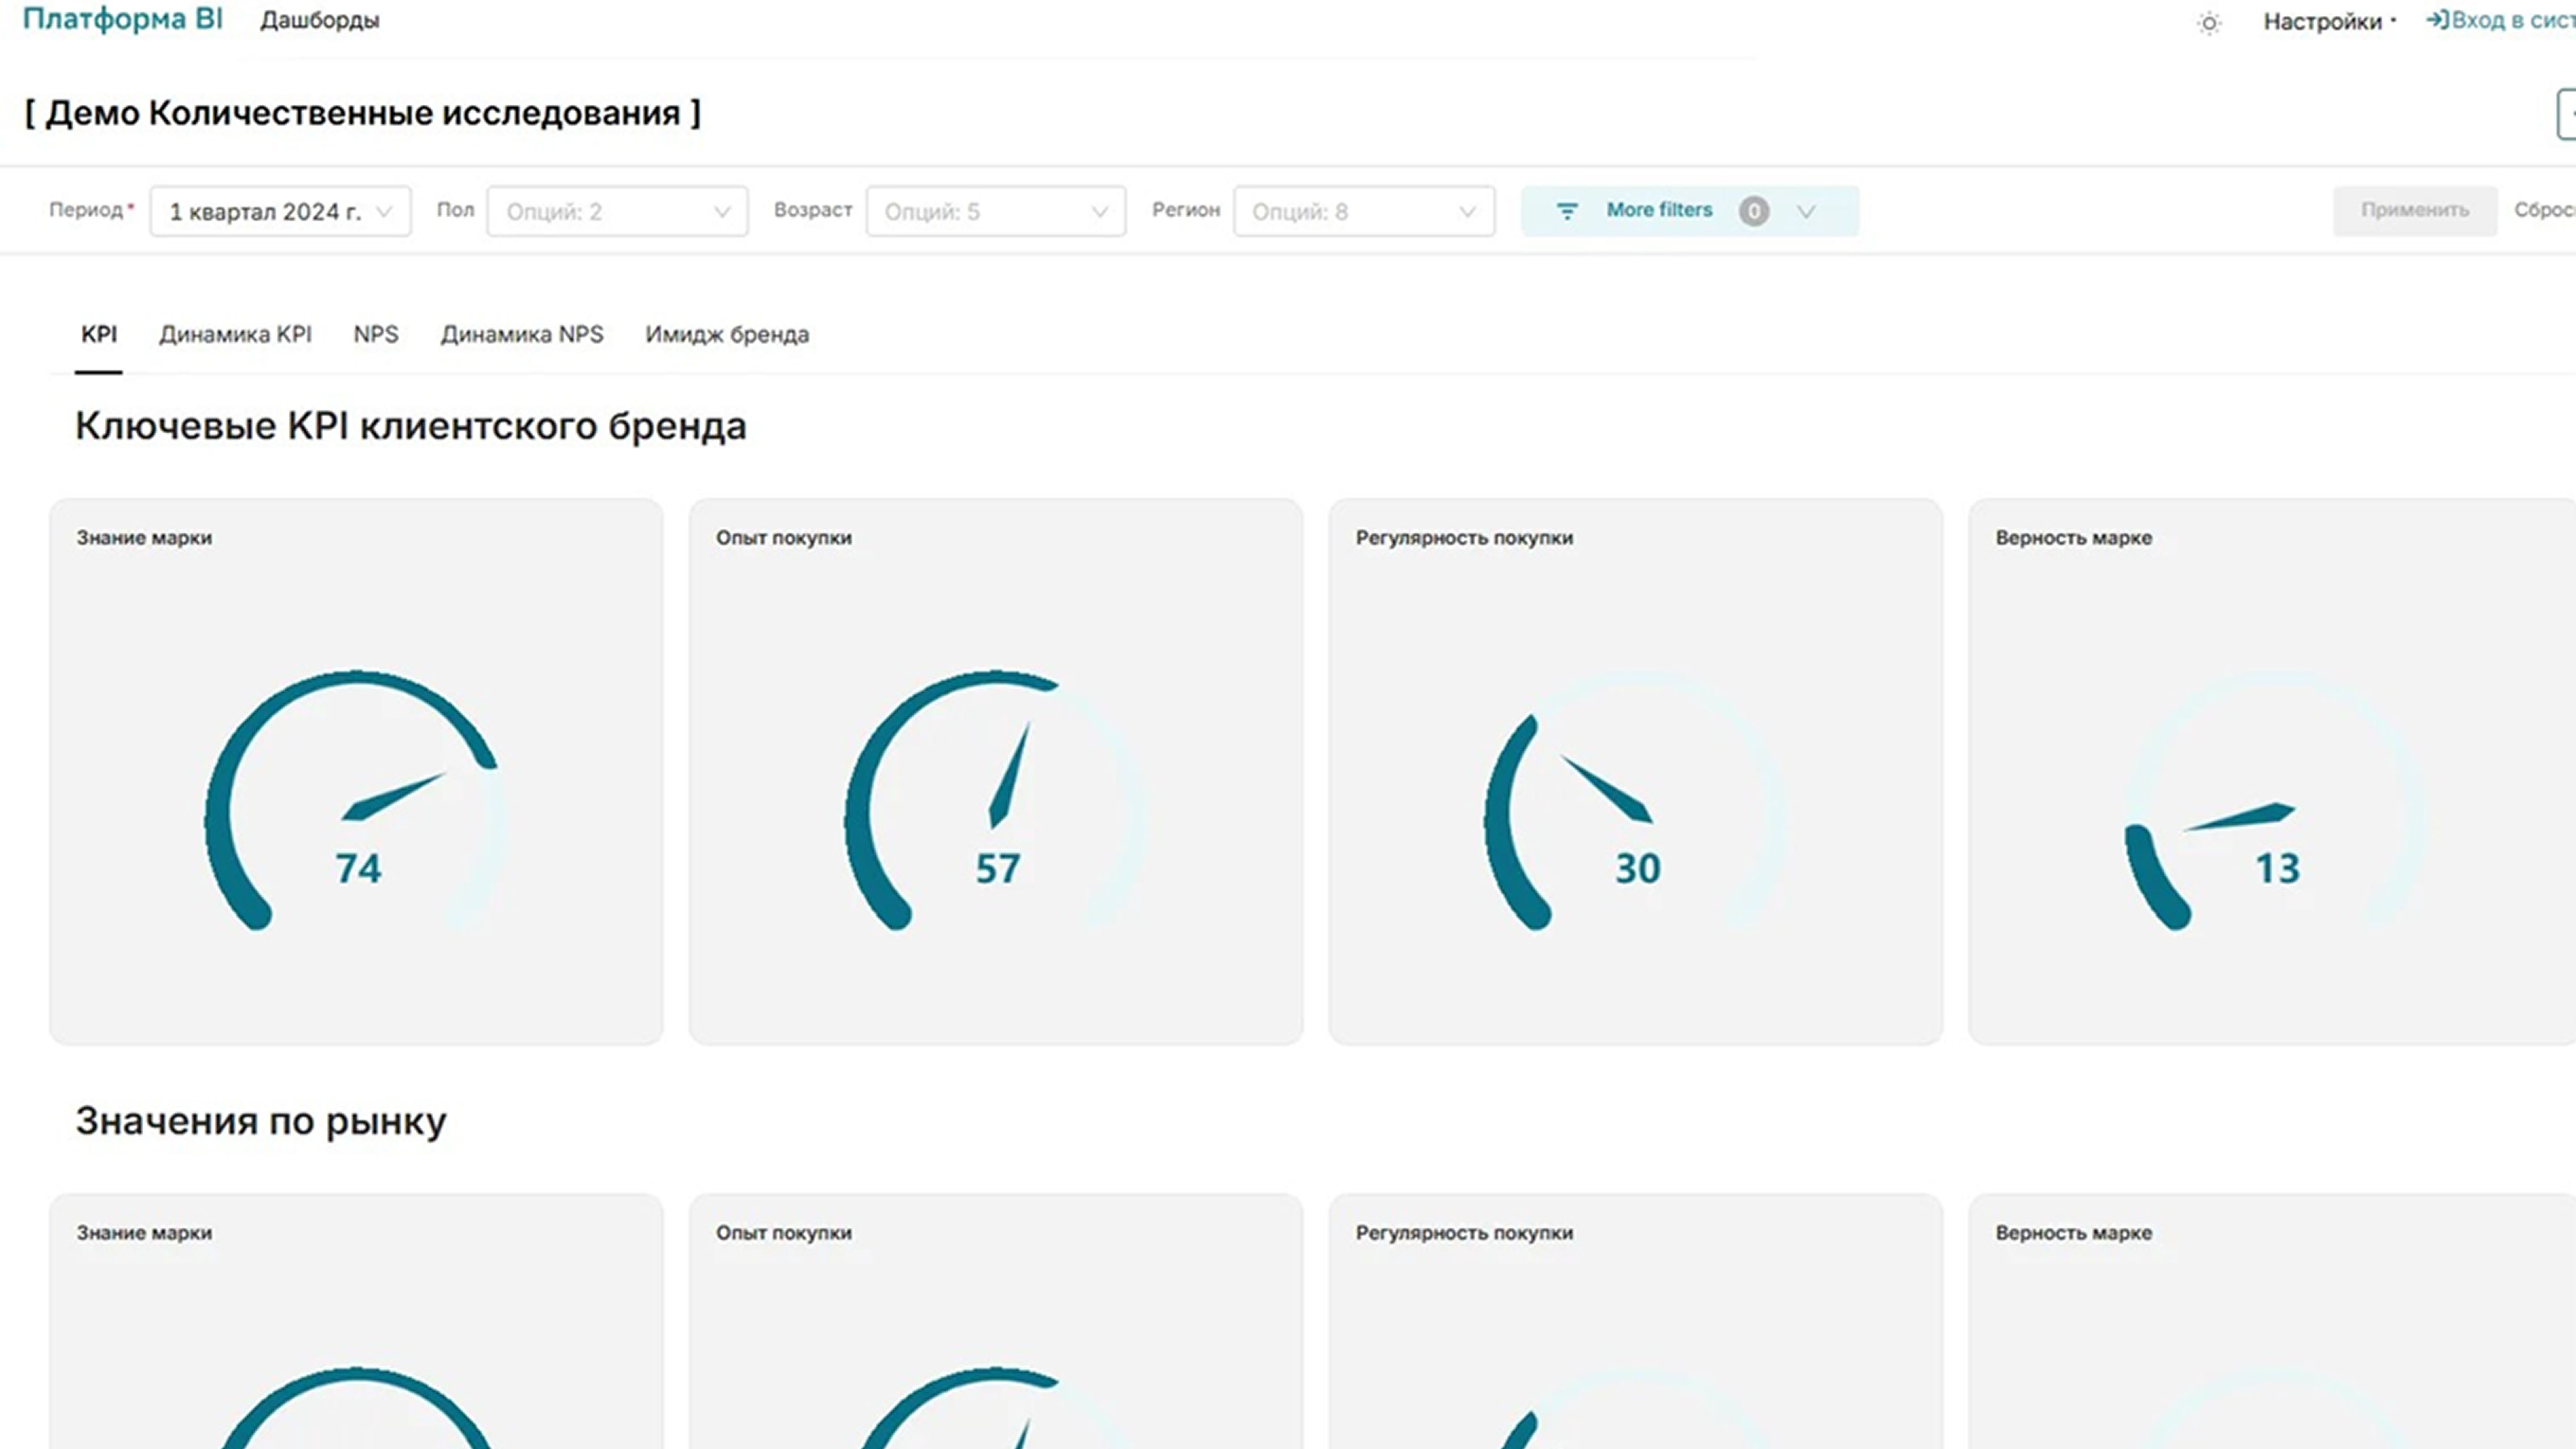The height and width of the screenshot is (1449, 2576).
Task: Open the NPS tab
Action: (376, 334)
